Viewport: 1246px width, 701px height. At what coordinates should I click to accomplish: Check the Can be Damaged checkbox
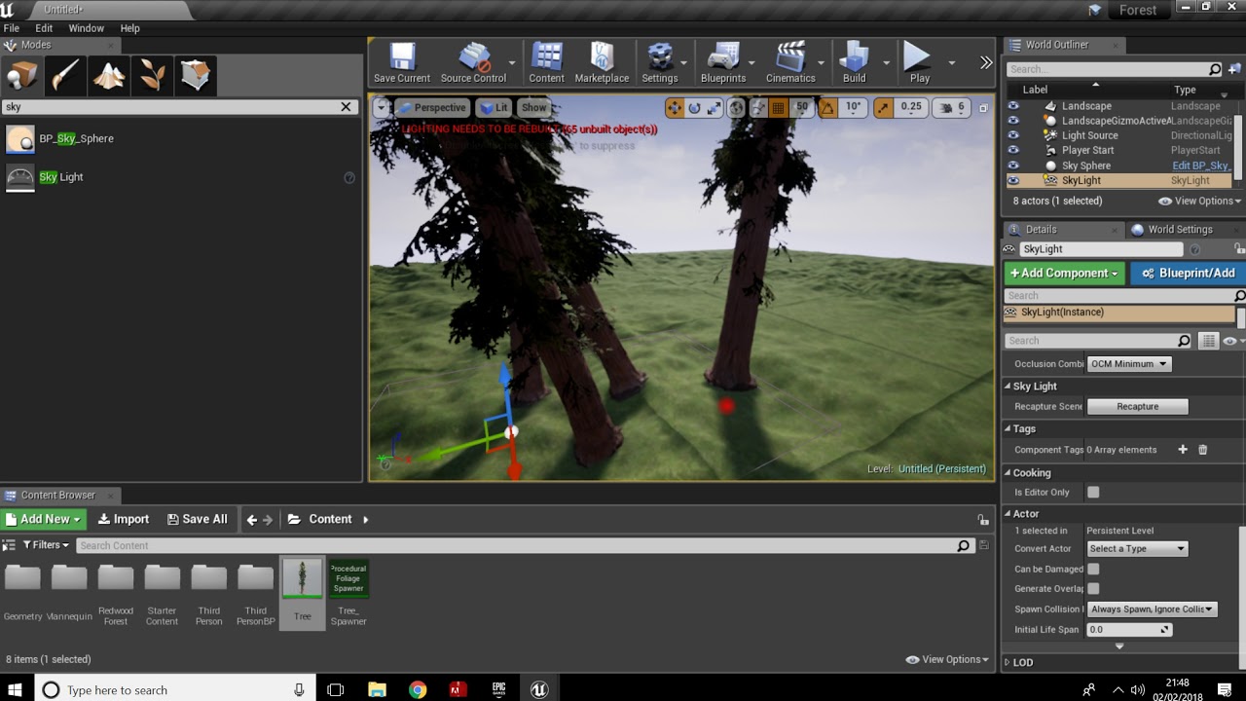pyautogui.click(x=1093, y=569)
